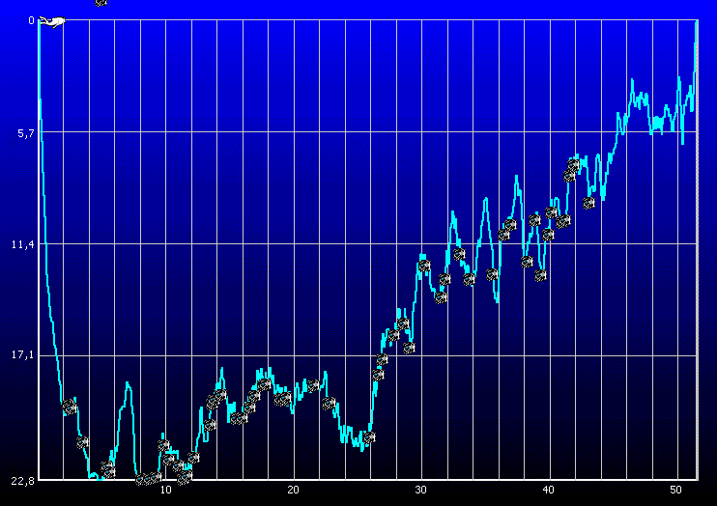
Task: Select the '22,8' maximum depth label
Action: [23, 481]
